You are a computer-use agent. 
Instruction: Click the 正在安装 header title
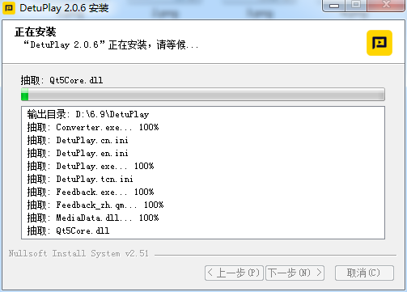36,32
